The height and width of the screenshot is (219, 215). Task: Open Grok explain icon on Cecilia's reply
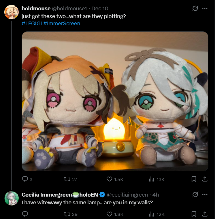point(195,194)
